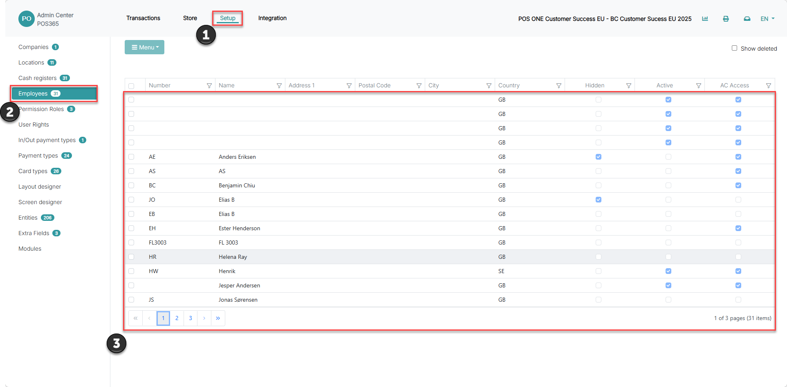Go to the previous page arrow
787x387 pixels.
tap(149, 318)
